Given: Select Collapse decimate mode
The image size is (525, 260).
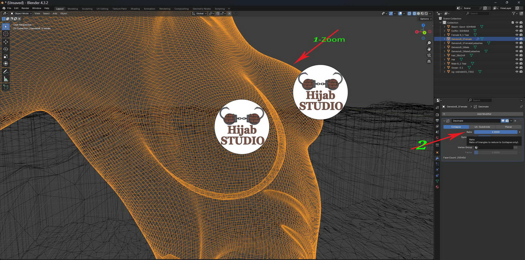Looking at the screenshot, I should point(456,127).
